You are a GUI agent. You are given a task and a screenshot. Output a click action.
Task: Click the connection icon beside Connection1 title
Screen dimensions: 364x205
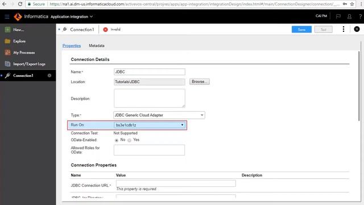pos(65,29)
